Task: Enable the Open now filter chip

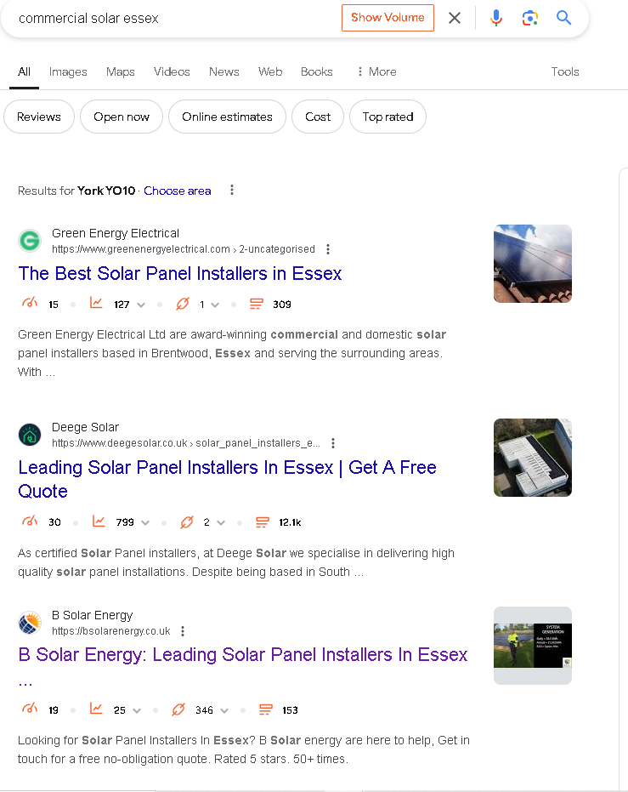Action: [121, 117]
